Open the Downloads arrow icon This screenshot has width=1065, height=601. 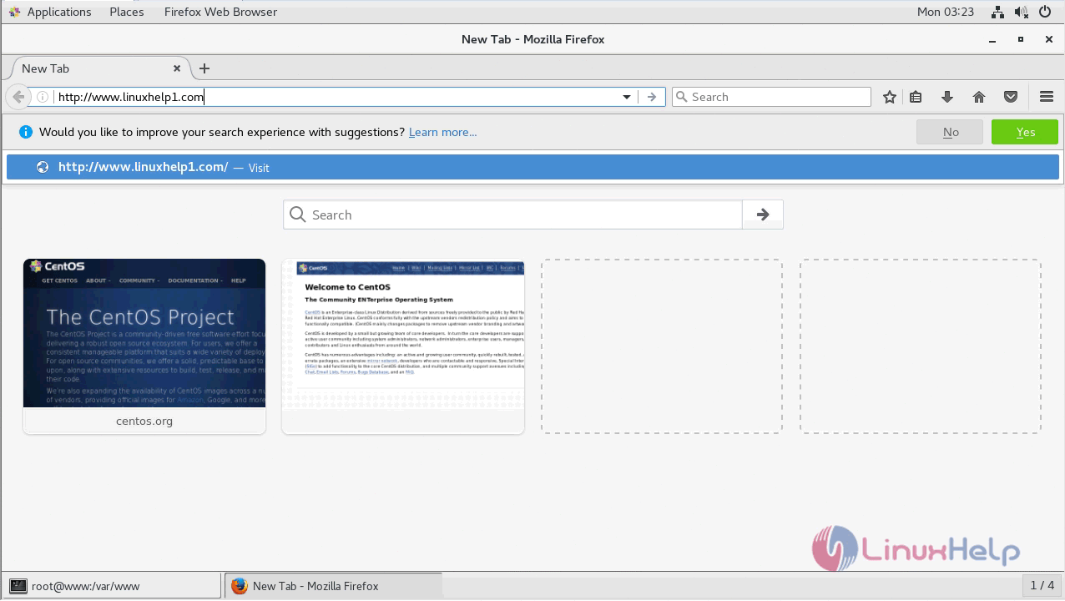coord(946,97)
